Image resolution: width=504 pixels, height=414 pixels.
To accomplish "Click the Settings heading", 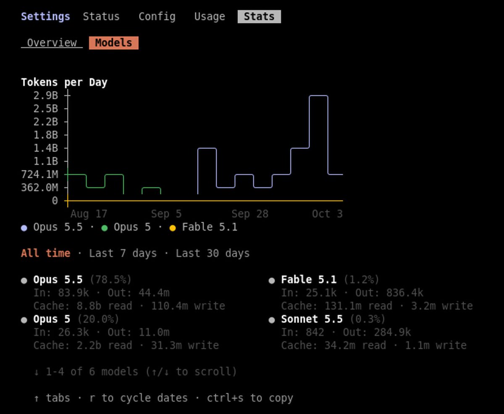I will (x=45, y=17).
